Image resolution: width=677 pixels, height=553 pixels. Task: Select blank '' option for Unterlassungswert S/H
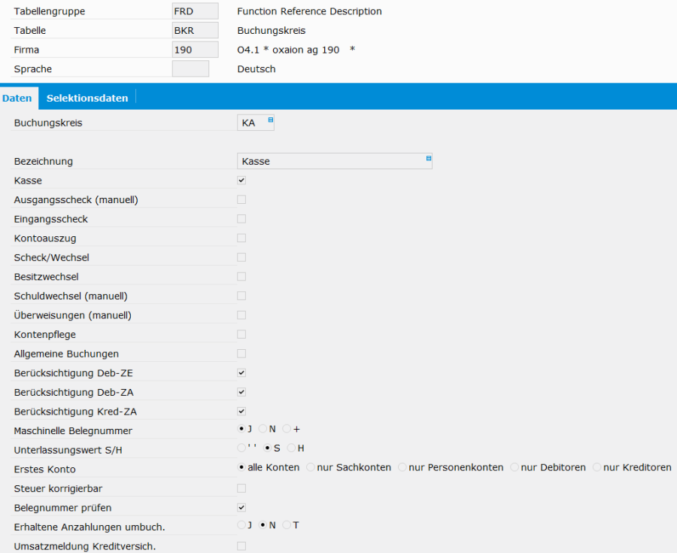point(241,448)
